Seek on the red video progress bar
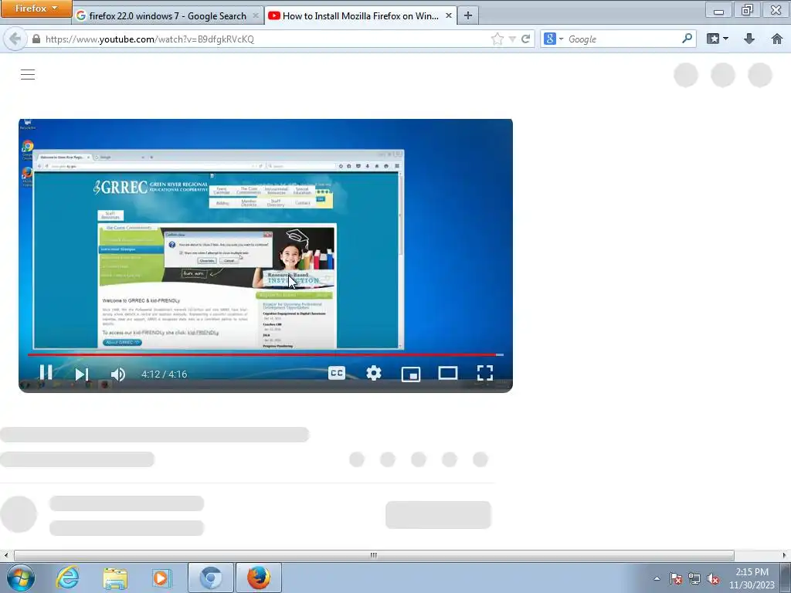 tap(266, 354)
